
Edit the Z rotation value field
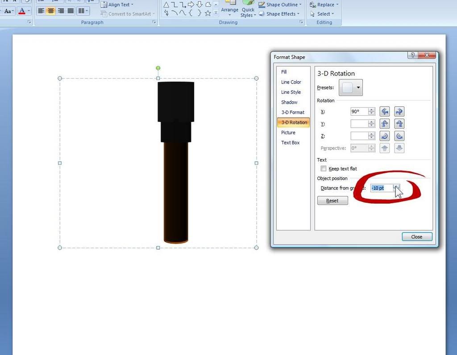(359, 136)
